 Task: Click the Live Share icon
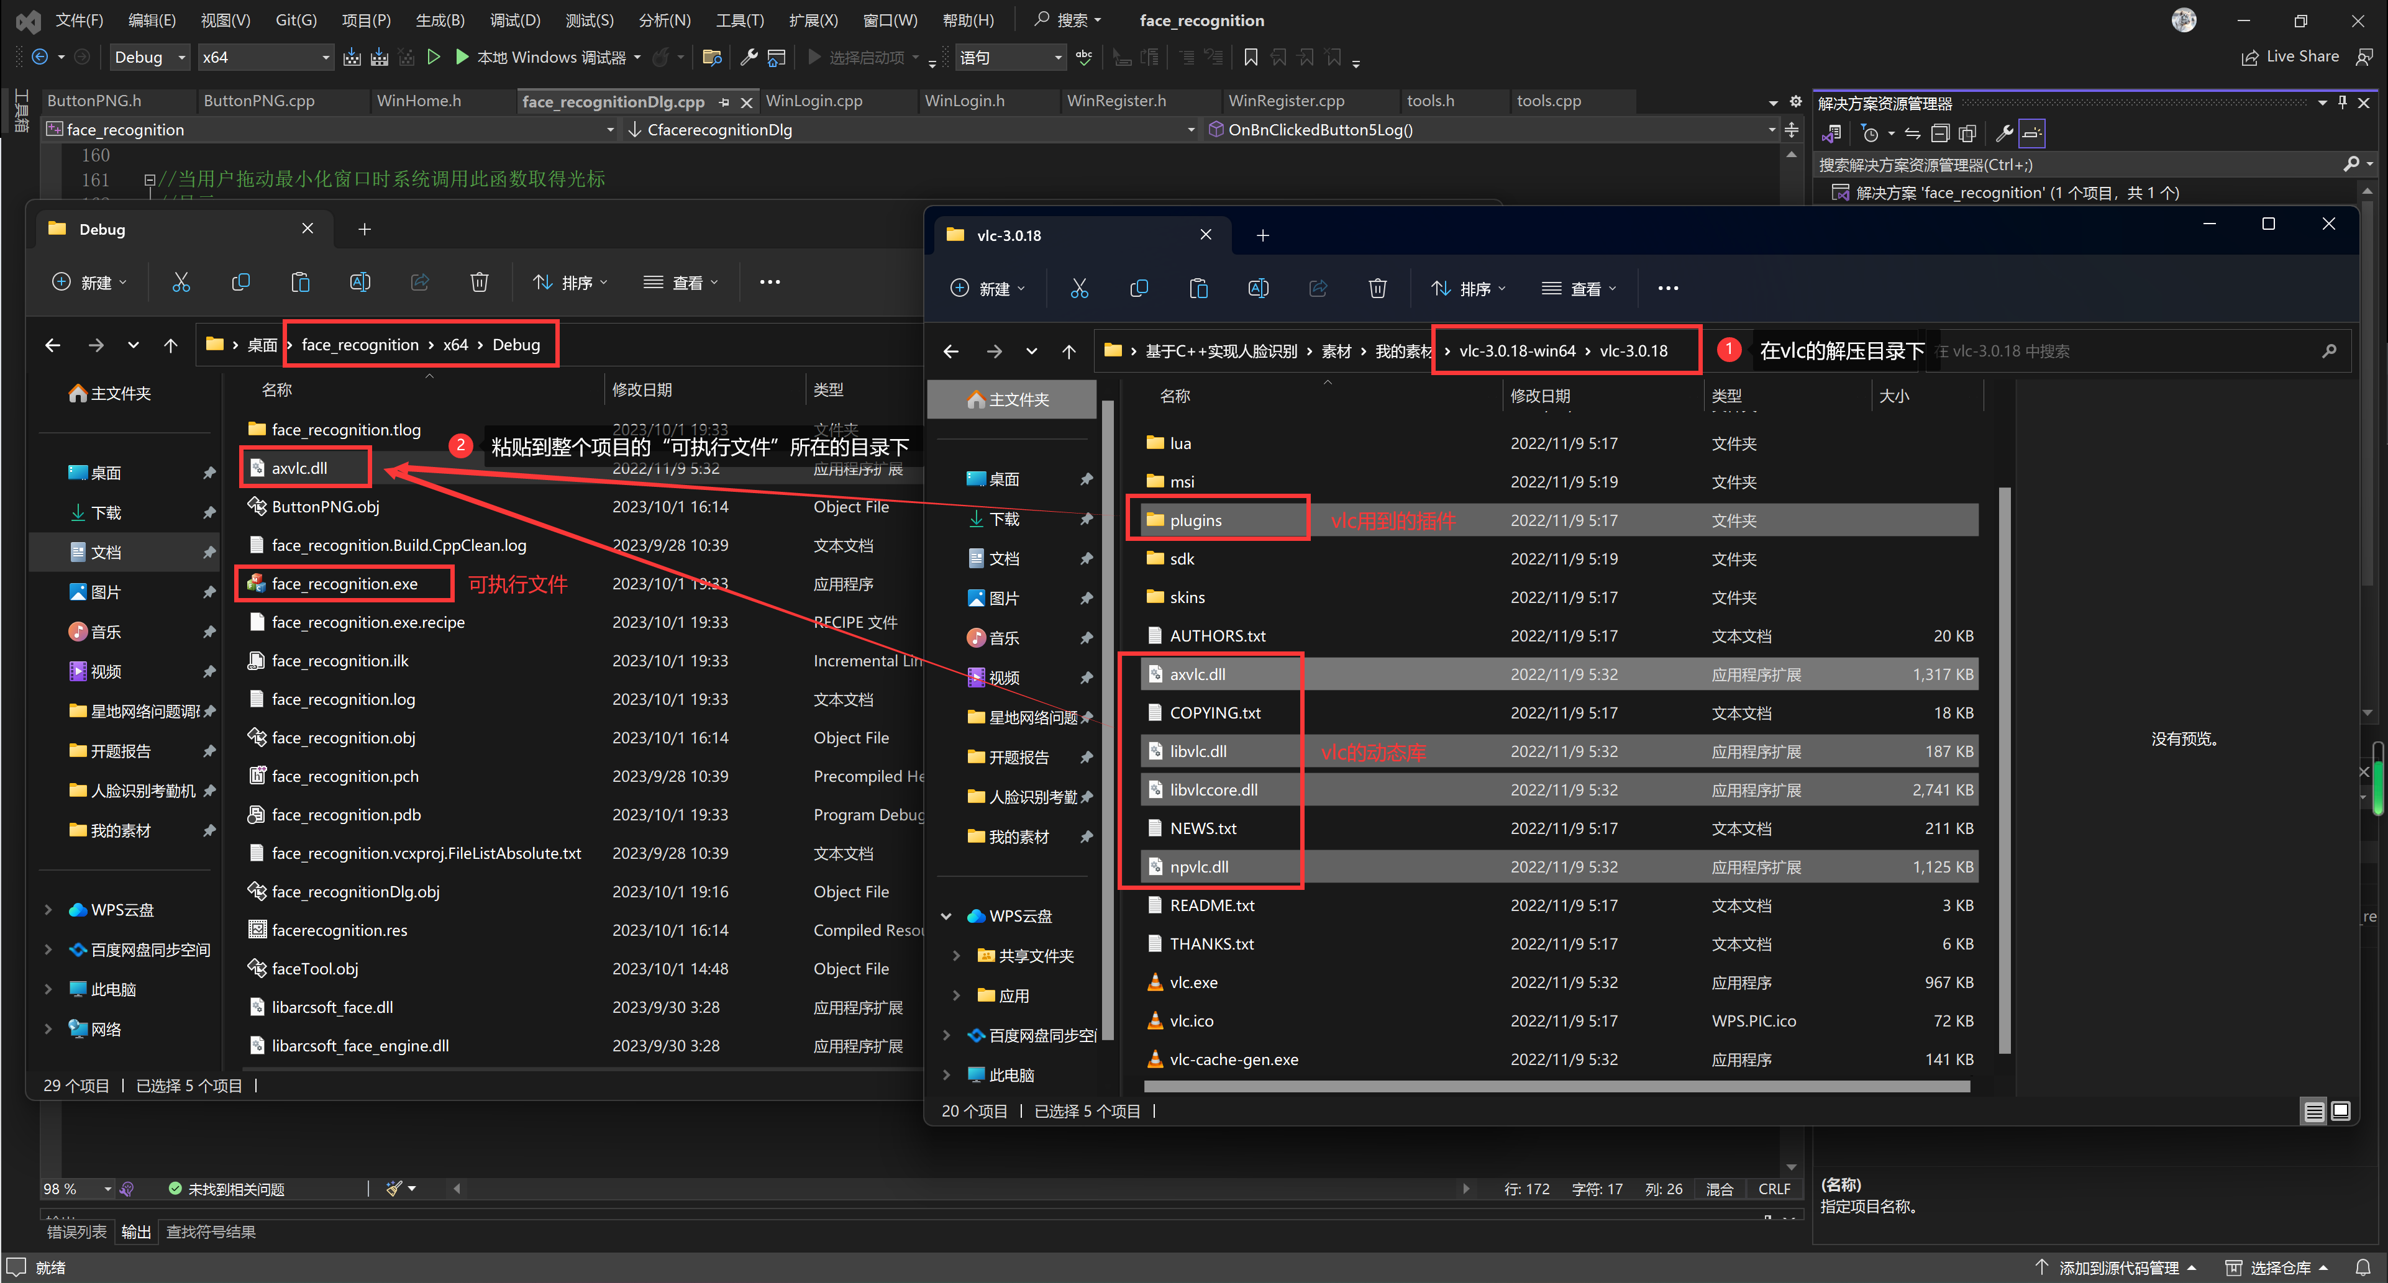[2249, 58]
